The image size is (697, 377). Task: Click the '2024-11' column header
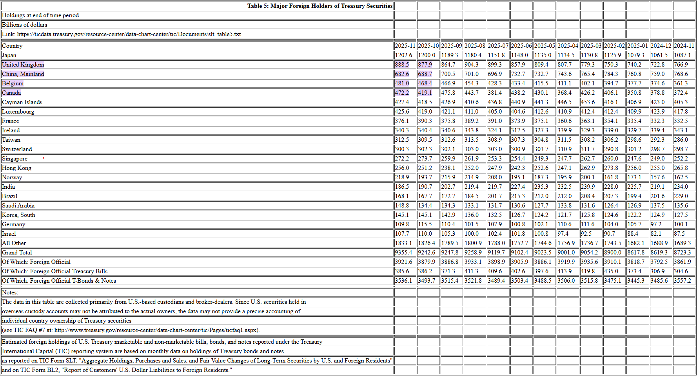point(684,46)
